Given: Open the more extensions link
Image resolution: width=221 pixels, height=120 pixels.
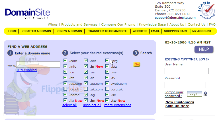Looking at the screenshot, I should coord(118,105).
